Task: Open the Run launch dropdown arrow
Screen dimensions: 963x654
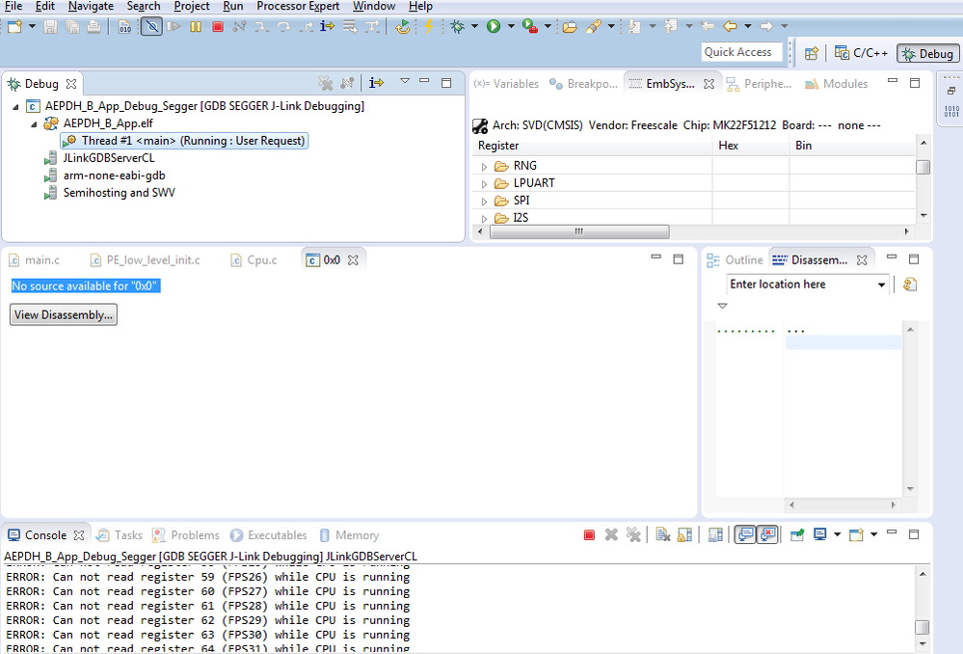Action: 511,26
